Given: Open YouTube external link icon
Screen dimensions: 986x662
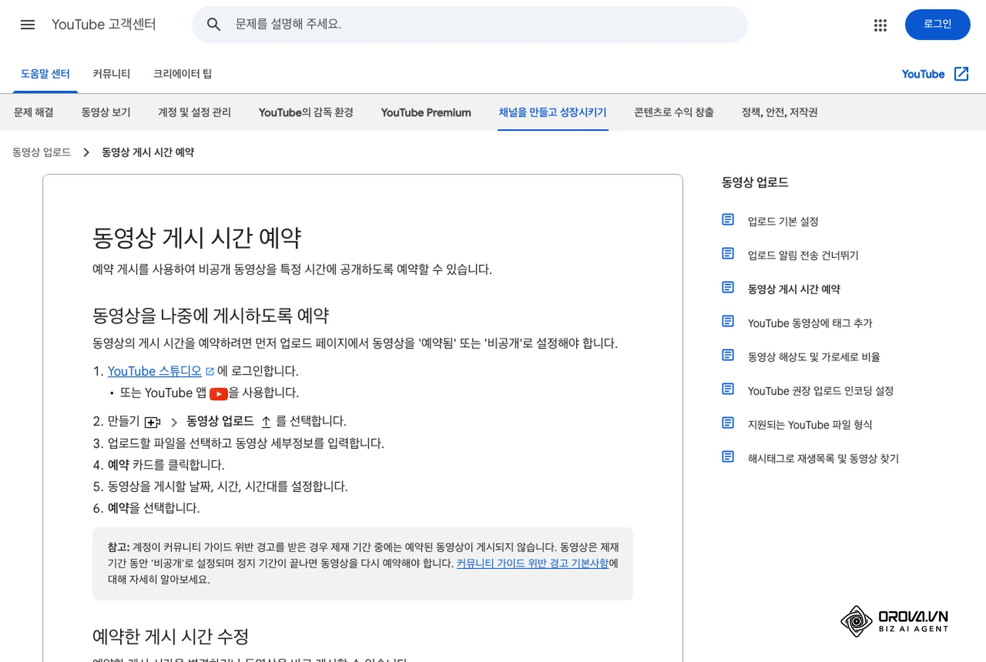Looking at the screenshot, I should coord(961,74).
